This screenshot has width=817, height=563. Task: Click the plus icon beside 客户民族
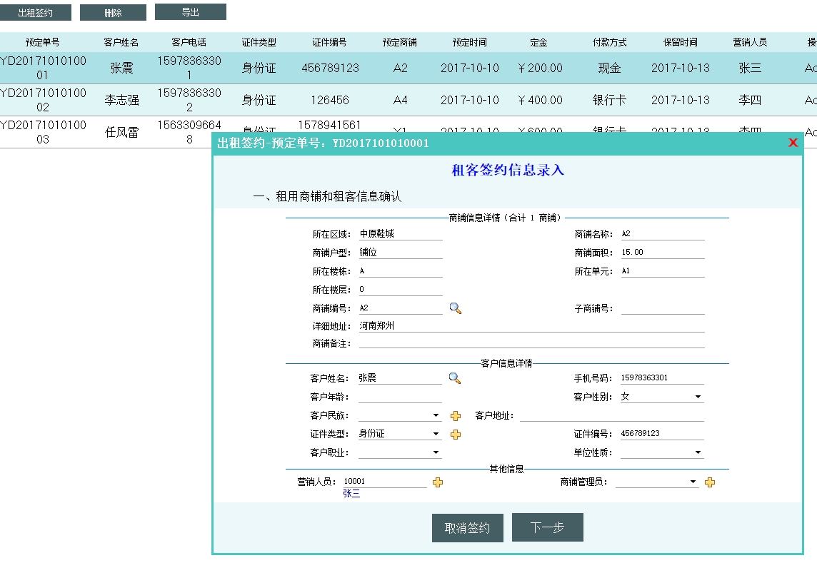[x=456, y=416]
